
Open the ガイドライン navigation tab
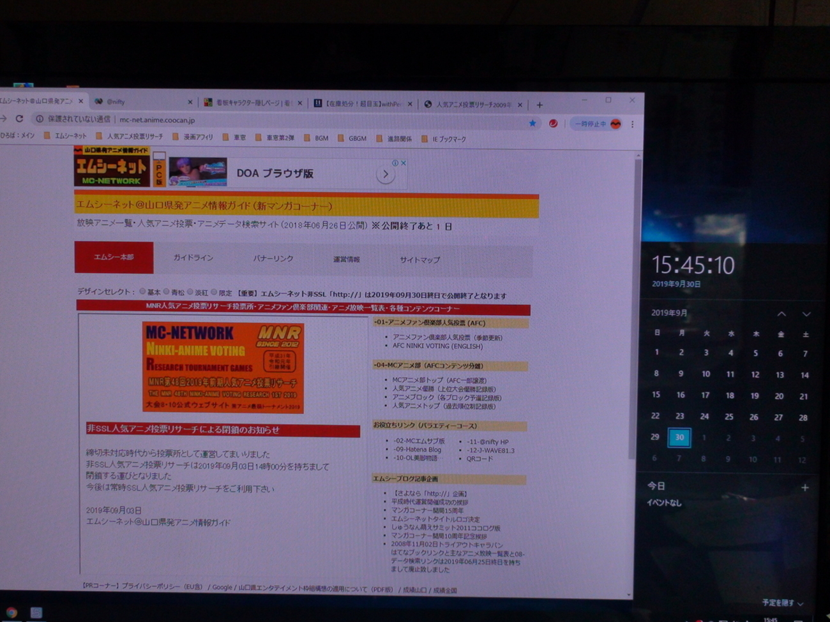coord(193,258)
